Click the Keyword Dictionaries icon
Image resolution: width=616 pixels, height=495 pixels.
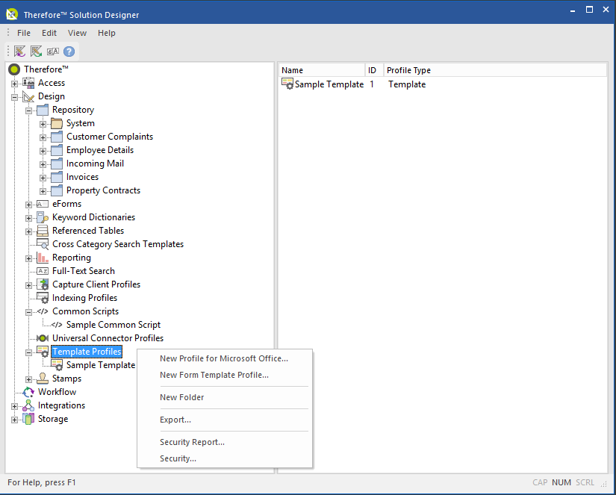(x=41, y=217)
